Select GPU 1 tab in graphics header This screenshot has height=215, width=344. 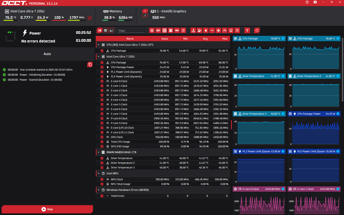tap(145, 11)
